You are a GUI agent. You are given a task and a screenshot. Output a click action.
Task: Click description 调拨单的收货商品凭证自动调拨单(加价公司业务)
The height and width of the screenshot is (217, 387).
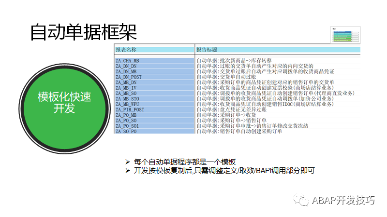click(277, 99)
